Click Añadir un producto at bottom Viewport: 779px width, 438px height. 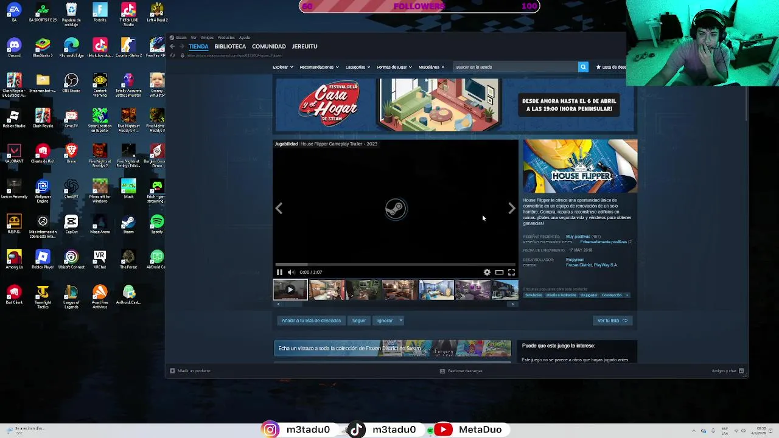pyautogui.click(x=190, y=370)
